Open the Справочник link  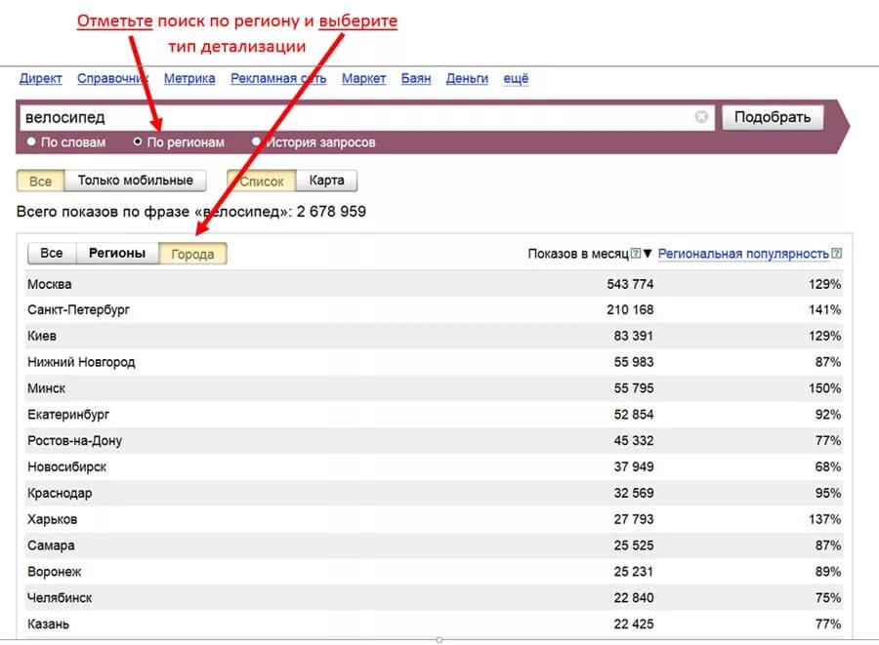(x=112, y=78)
